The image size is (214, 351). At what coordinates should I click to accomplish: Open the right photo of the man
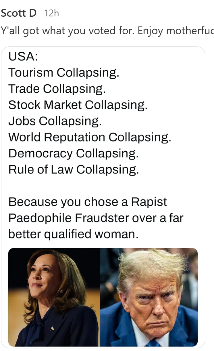coord(149,297)
